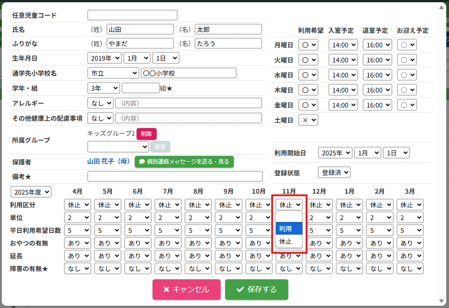
Task: Expand the 登録状態 registration status dropdown
Action: click(334, 173)
